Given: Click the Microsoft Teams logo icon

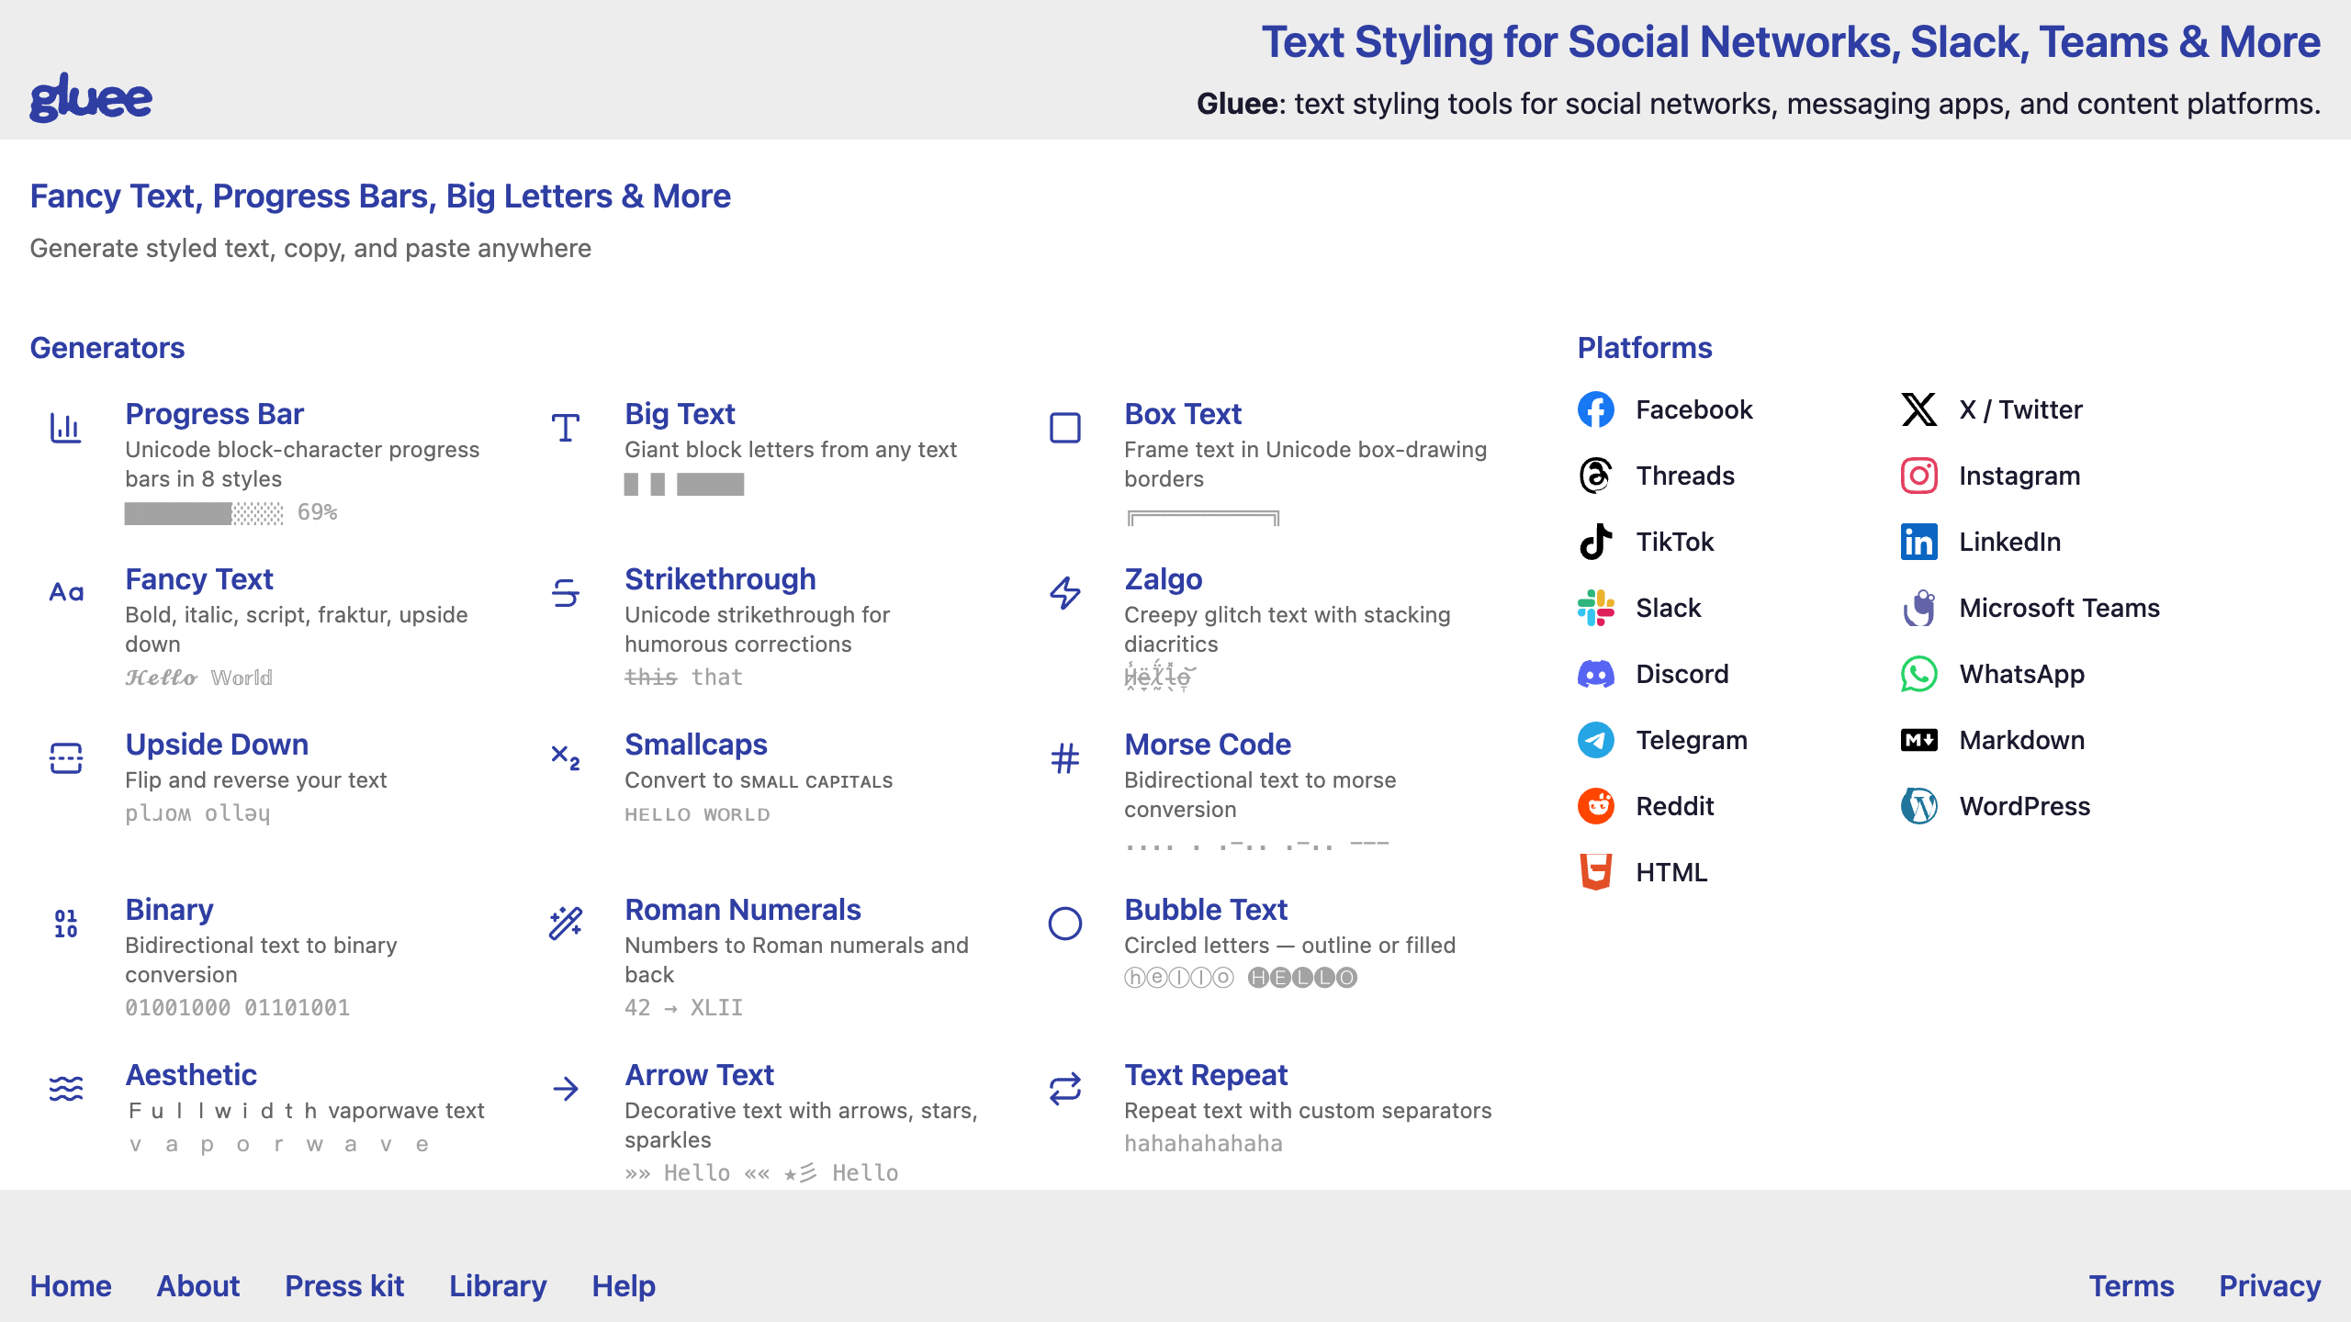Looking at the screenshot, I should click(1919, 608).
